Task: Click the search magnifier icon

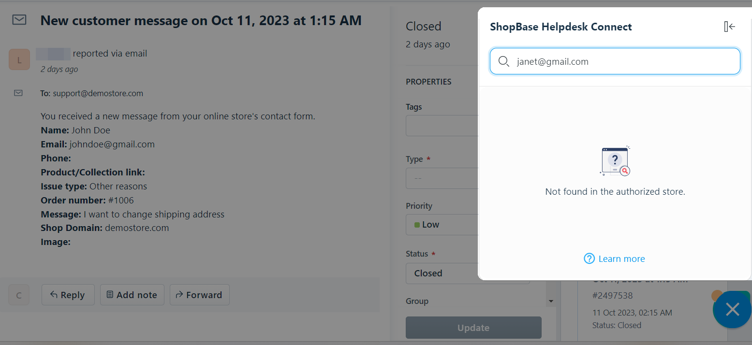Action: [503, 61]
